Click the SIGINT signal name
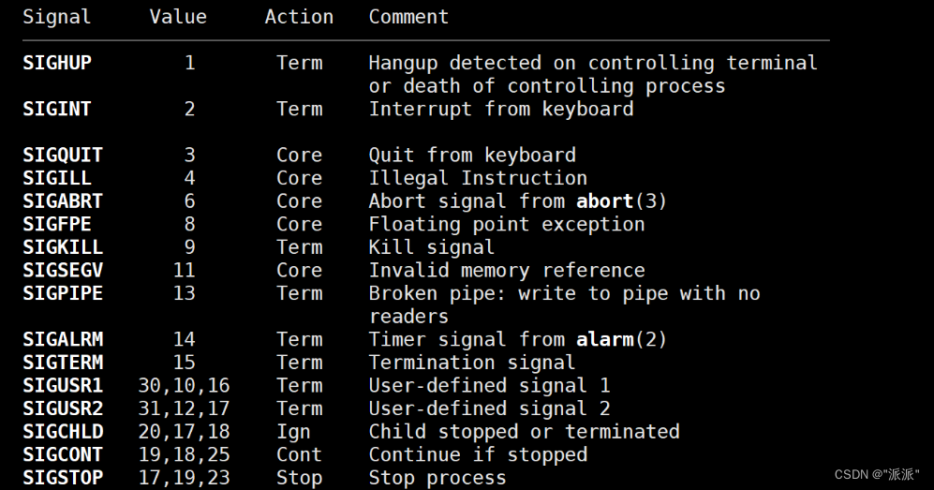934x490 pixels. coord(57,109)
